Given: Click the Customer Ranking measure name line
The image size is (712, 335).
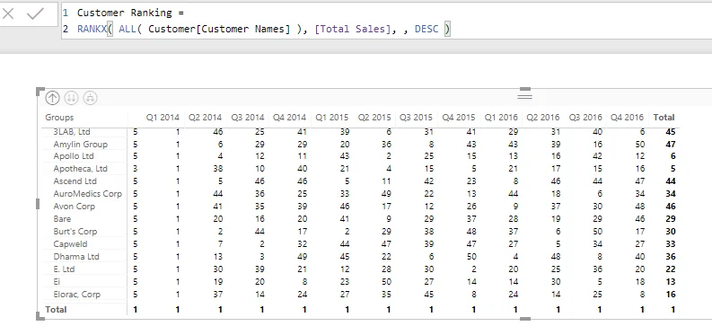Looking at the screenshot, I should (130, 13).
